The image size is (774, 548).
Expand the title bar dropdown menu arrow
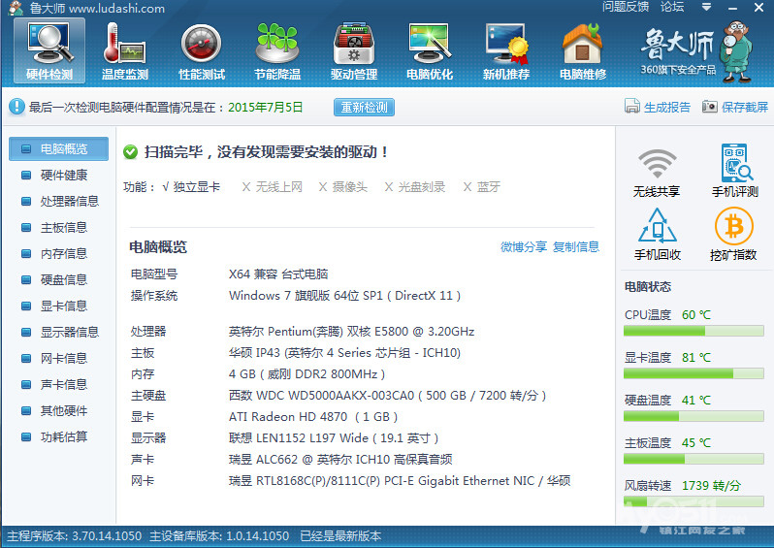point(704,8)
